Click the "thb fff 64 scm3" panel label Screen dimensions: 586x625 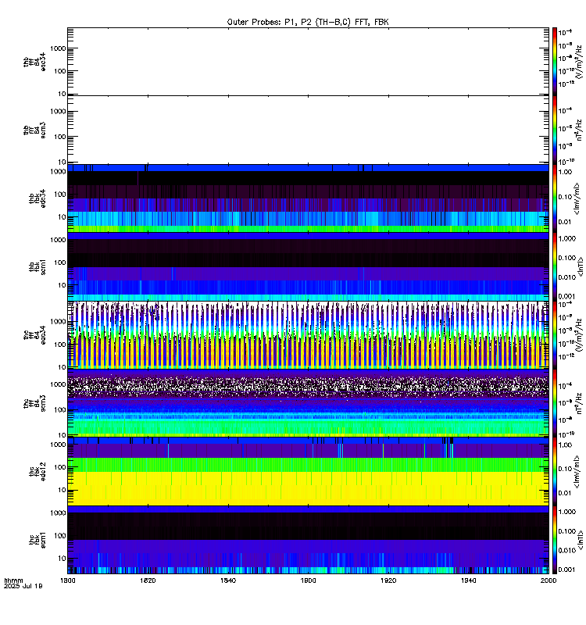click(34, 130)
